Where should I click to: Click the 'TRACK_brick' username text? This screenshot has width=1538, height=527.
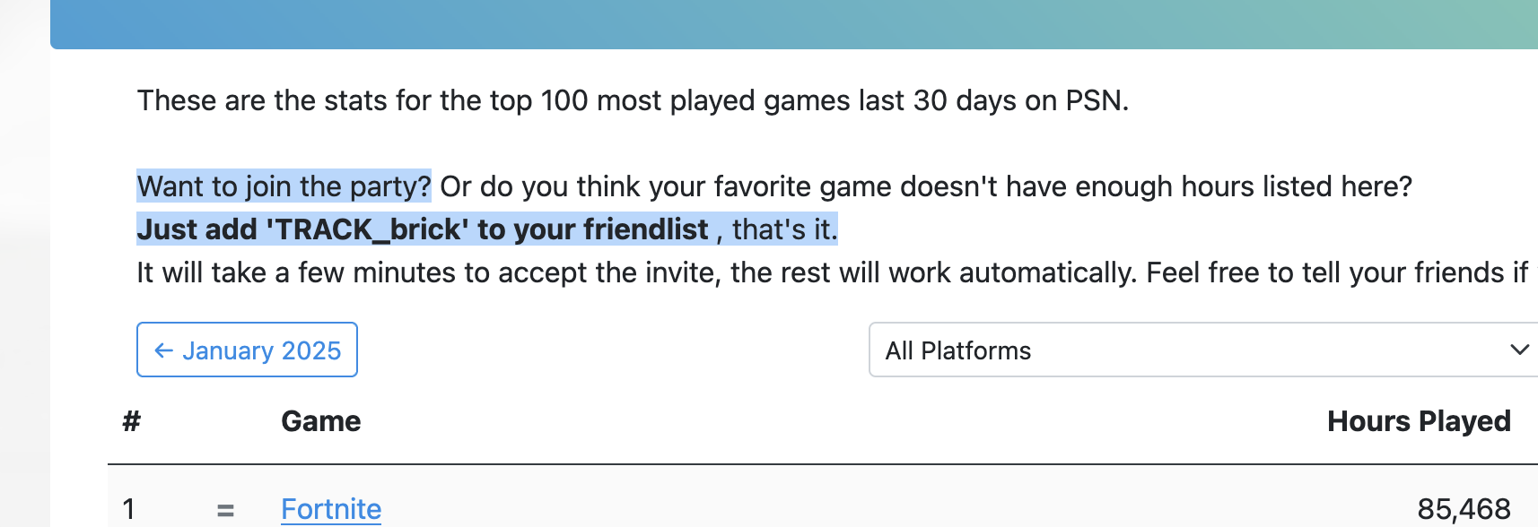pos(368,229)
